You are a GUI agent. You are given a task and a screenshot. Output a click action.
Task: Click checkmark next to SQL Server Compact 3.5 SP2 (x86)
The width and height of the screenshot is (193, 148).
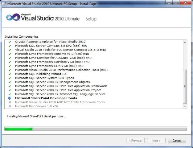pos(10,46)
